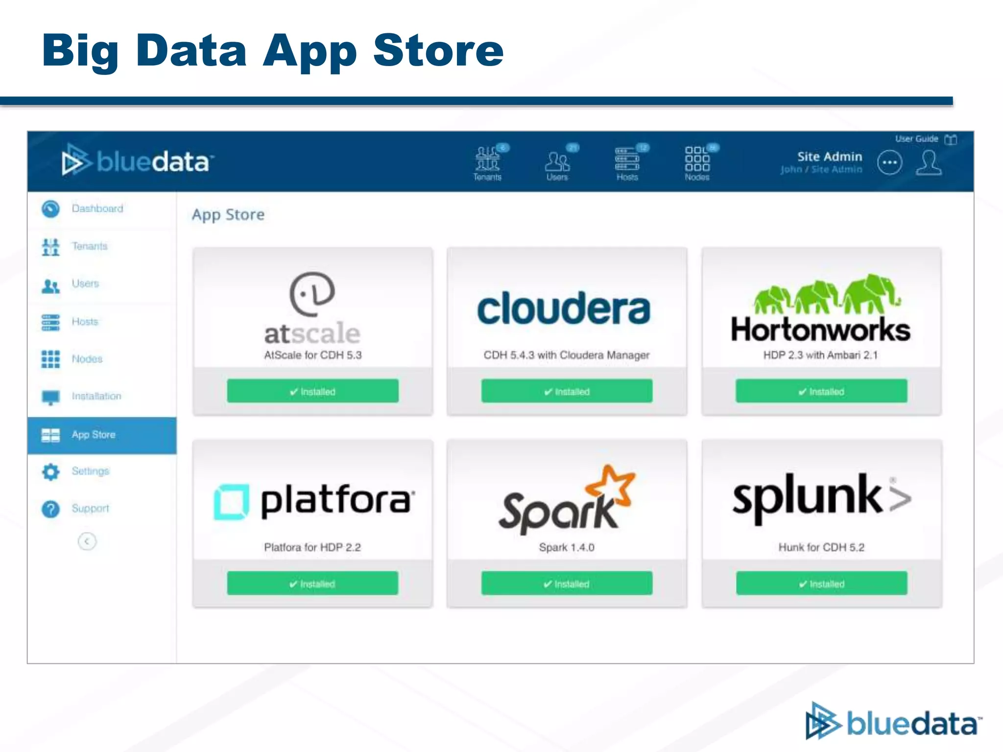Open the User Guide link
The image size is (1003, 752).
916,139
